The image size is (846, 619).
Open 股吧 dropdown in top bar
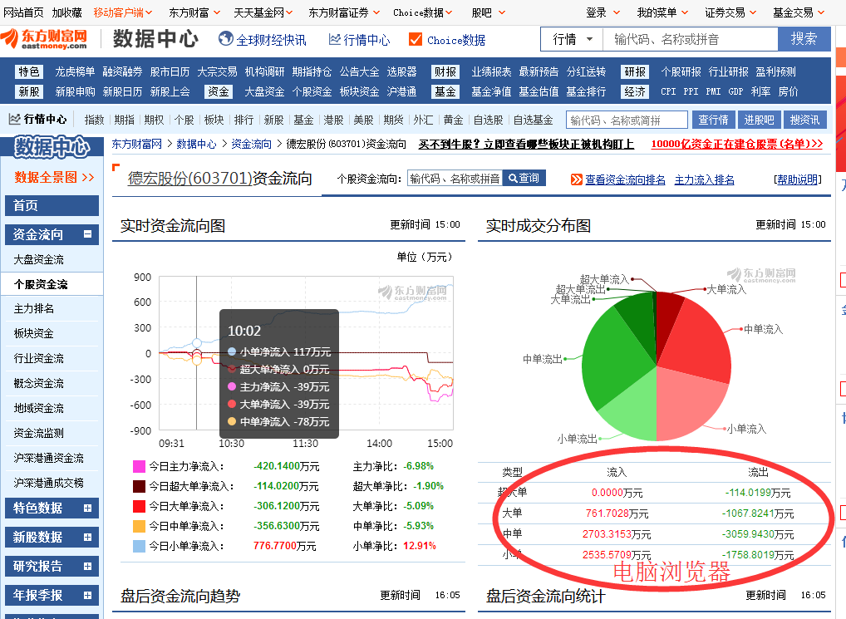click(x=489, y=12)
